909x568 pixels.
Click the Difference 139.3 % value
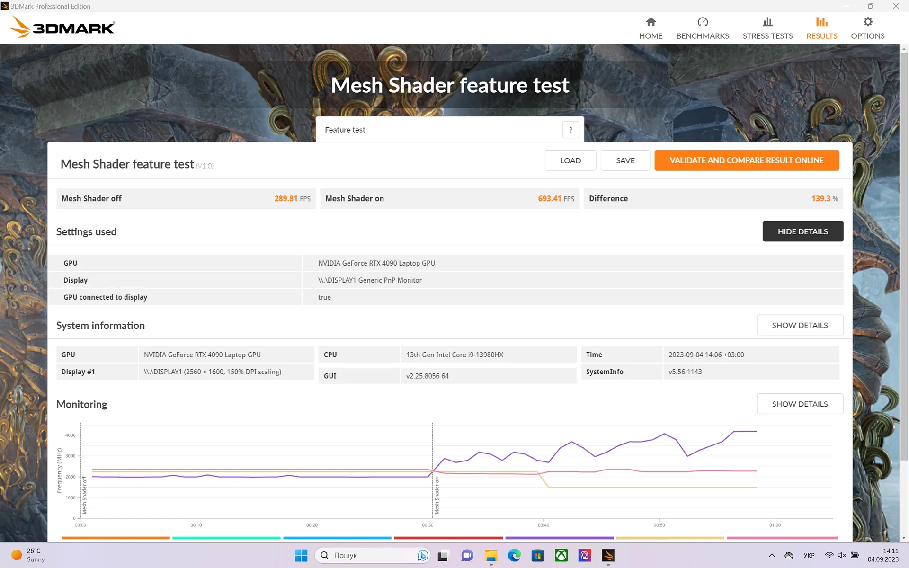tap(713, 199)
